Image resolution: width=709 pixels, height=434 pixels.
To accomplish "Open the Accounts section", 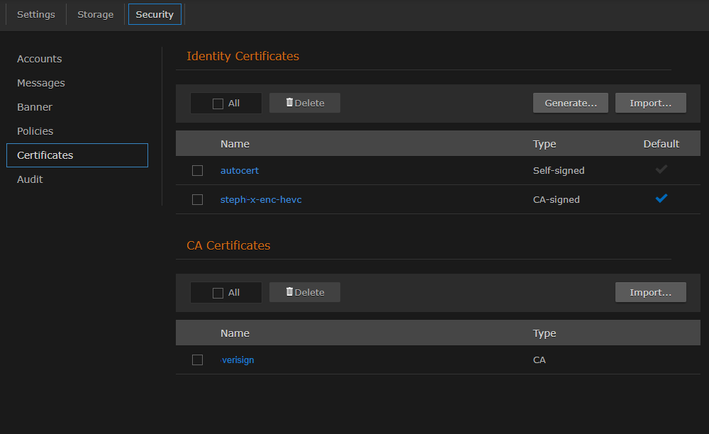I will tap(39, 59).
